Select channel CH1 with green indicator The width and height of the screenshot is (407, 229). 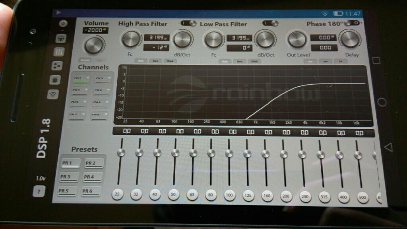81,80
